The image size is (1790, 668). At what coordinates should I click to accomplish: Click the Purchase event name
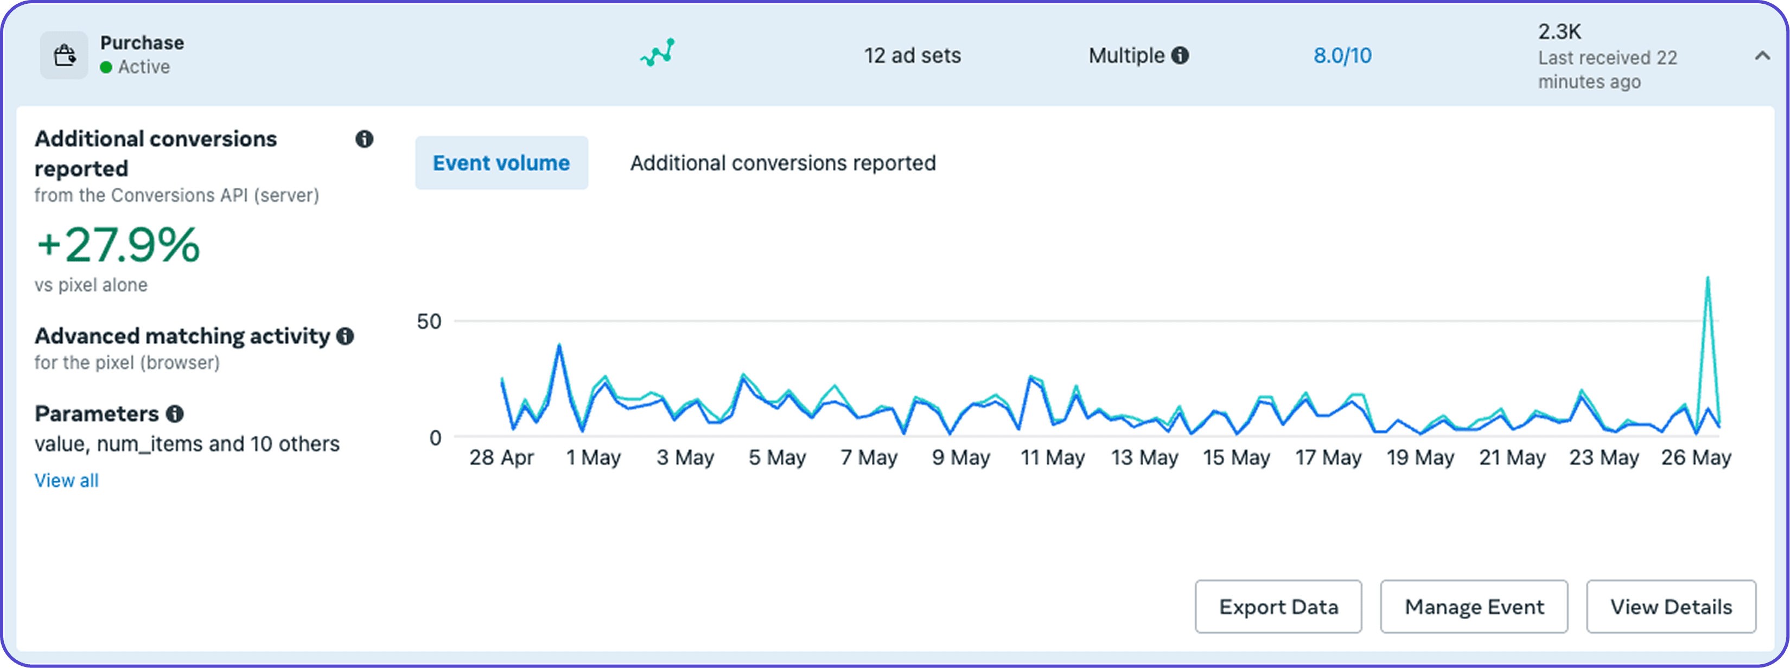click(x=142, y=42)
